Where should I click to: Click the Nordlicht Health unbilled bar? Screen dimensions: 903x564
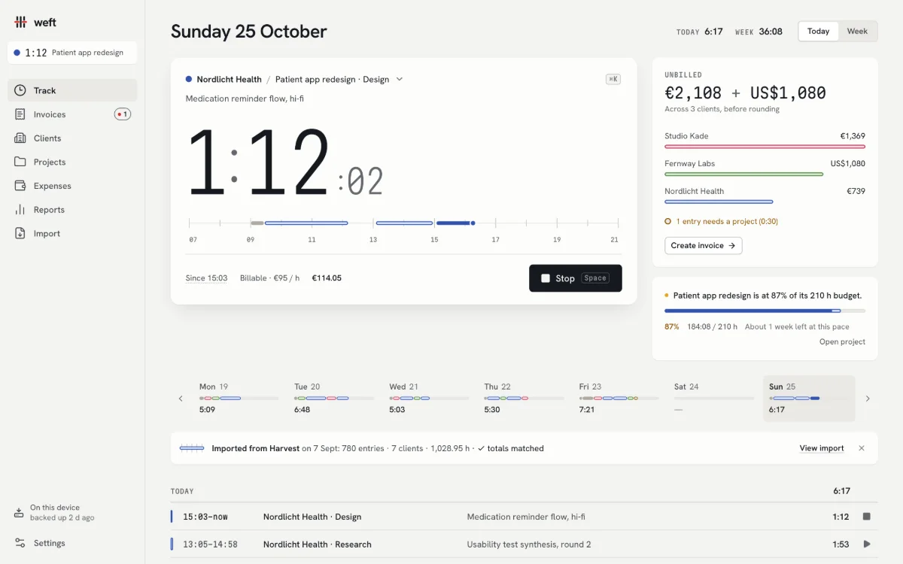tap(719, 202)
